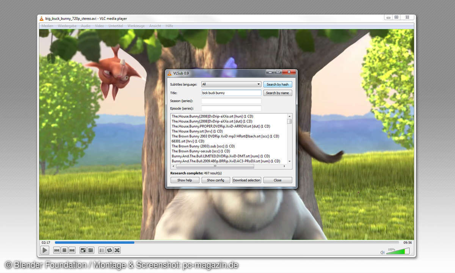This screenshot has height=273, width=455.
Task: Minimize the VLC media player window
Action: (x=388, y=17)
